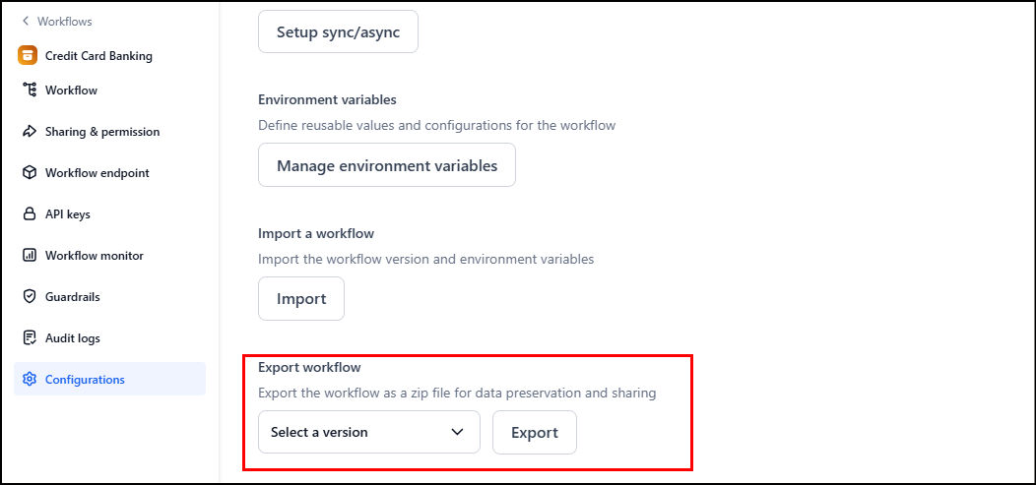
Task: Click the API keys padlock icon
Action: (x=29, y=214)
